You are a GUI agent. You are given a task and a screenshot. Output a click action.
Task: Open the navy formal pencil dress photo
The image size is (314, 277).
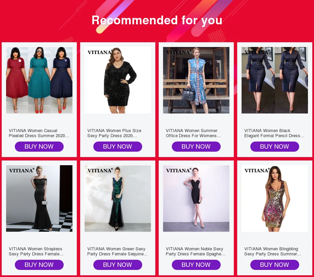click(275, 80)
